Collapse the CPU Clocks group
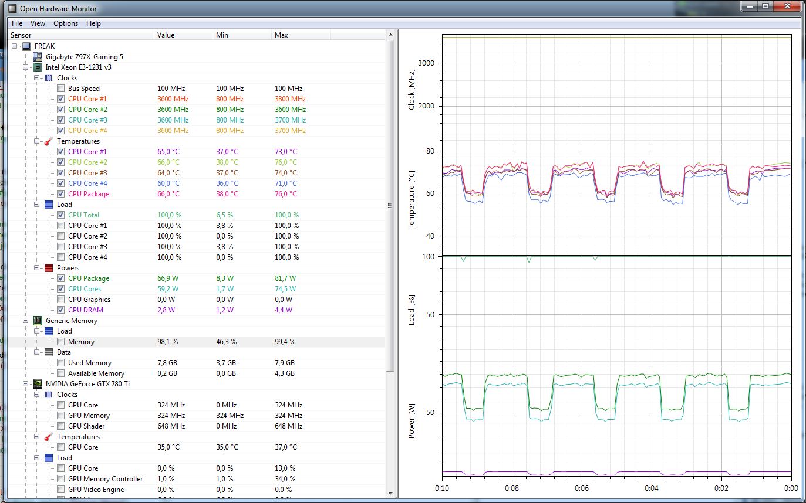Viewport: 806px width, 503px height. pos(37,78)
